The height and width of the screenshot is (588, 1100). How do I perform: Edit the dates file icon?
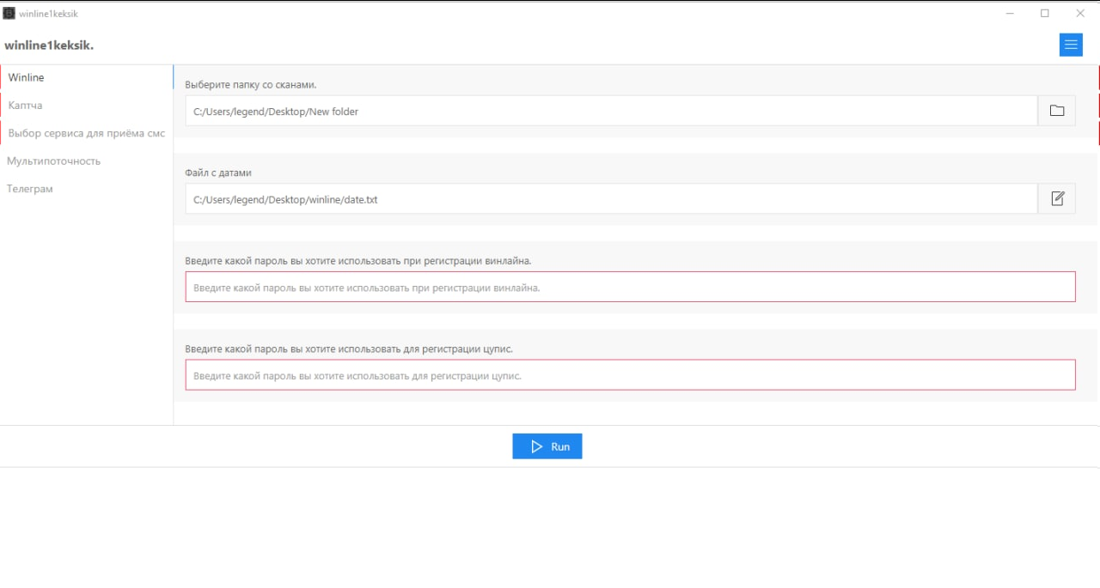tap(1057, 199)
